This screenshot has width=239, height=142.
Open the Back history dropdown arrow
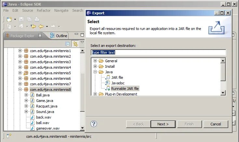pyautogui.click(x=47, y=27)
